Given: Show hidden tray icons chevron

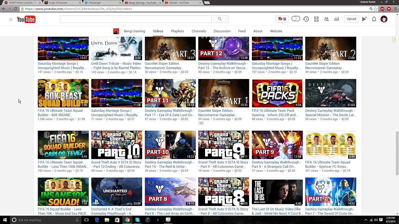Looking at the screenshot, I should (x=366, y=220).
